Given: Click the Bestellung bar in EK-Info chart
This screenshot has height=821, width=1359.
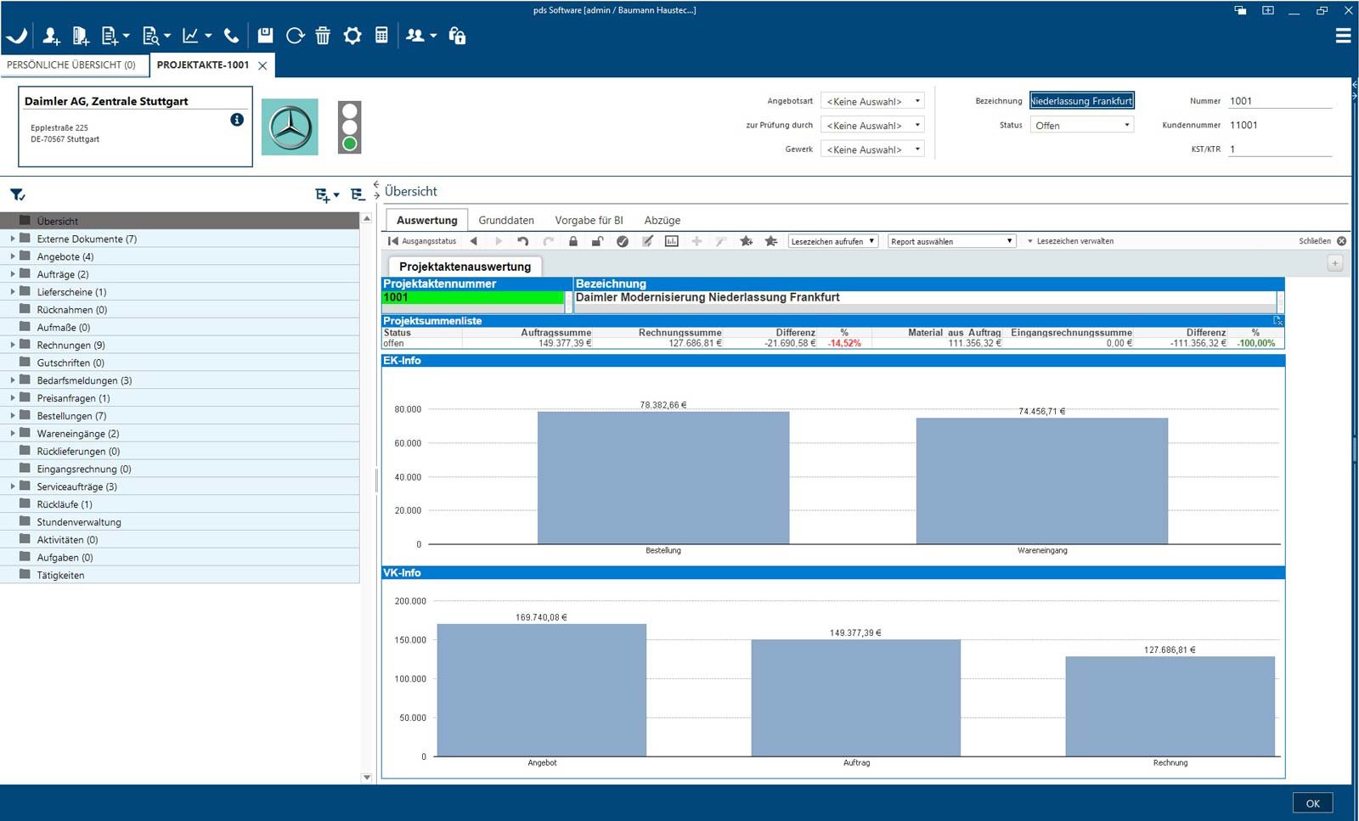Looking at the screenshot, I should coord(663,478).
